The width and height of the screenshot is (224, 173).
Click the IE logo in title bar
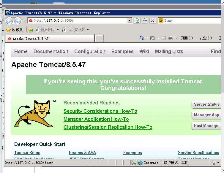(8, 13)
